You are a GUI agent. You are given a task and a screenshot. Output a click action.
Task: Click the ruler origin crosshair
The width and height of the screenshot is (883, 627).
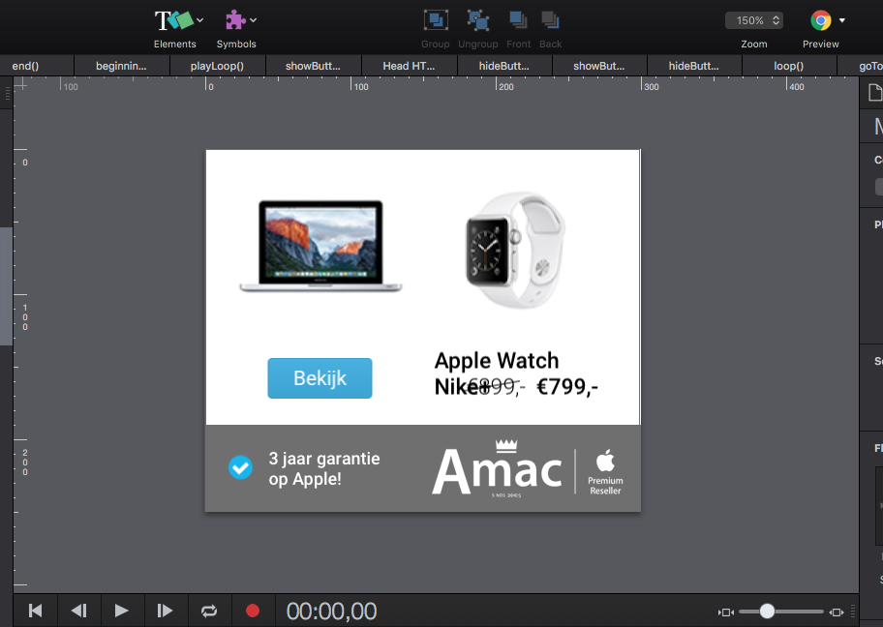[x=20, y=85]
